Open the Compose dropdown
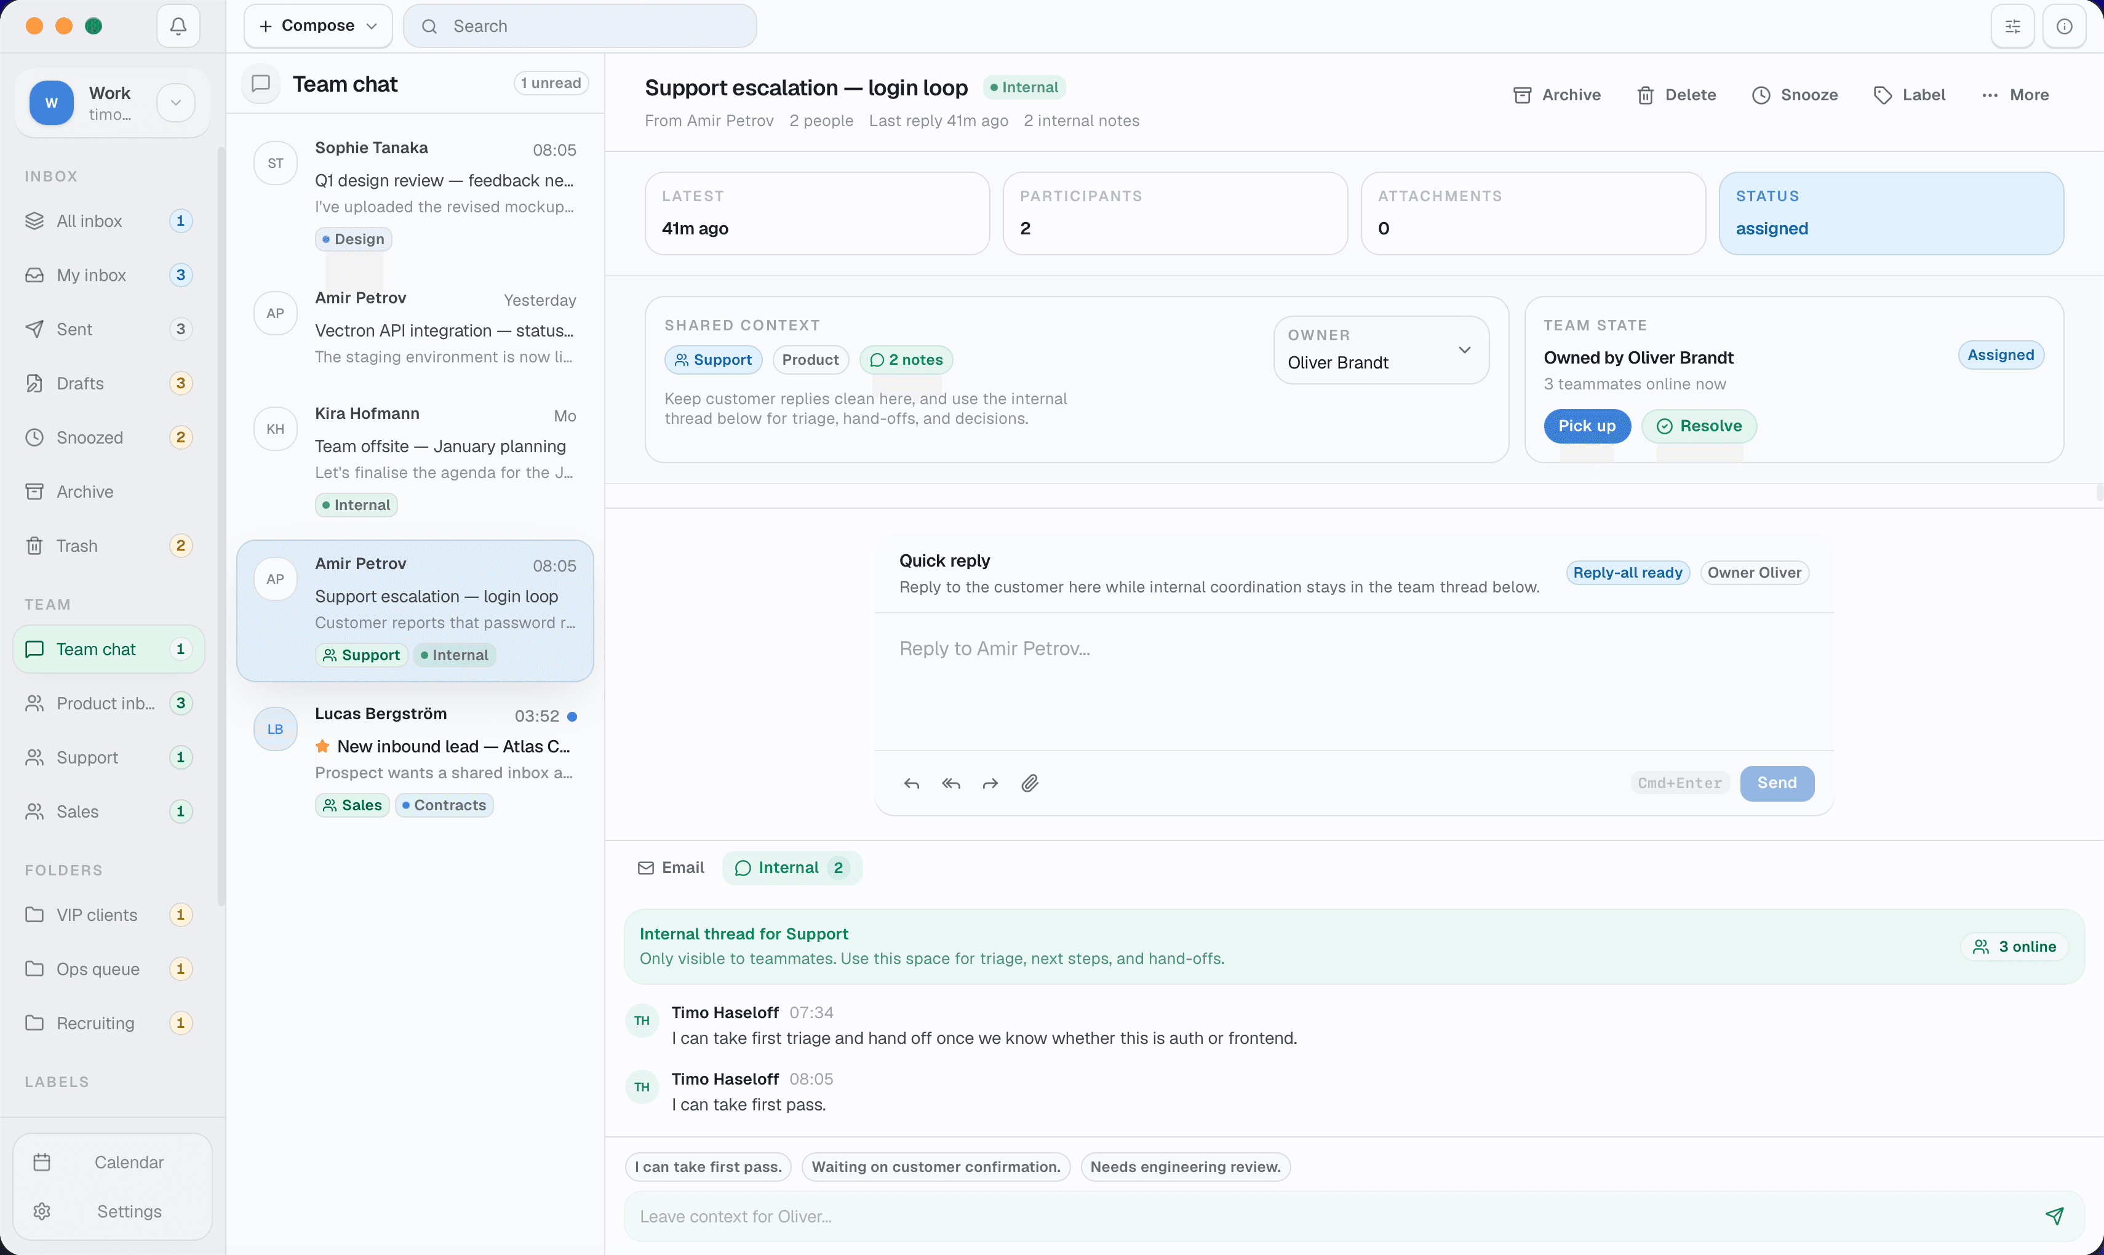This screenshot has width=2104, height=1255. (318, 26)
